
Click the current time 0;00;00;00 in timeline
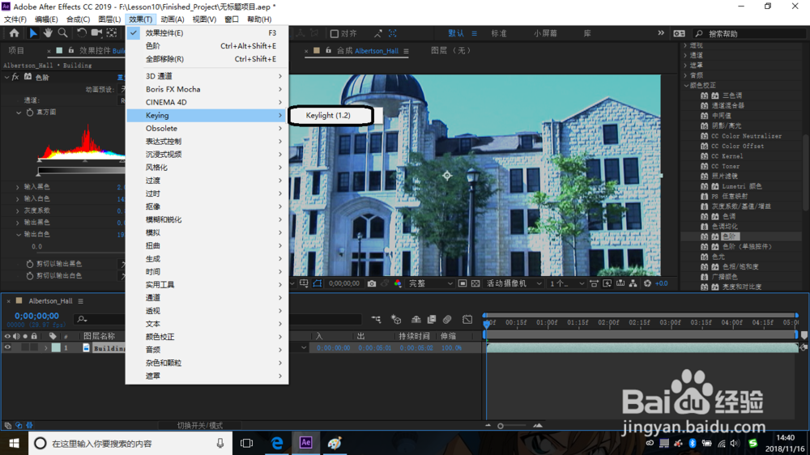[x=36, y=316]
